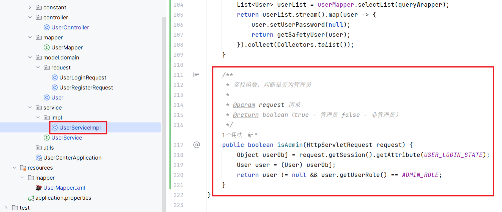Click the '1个用法' usages hint
This screenshot has width=502, height=212.
click(x=232, y=135)
